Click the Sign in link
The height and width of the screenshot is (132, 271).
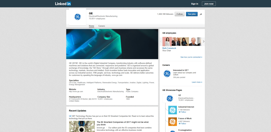(x=195, y=4)
